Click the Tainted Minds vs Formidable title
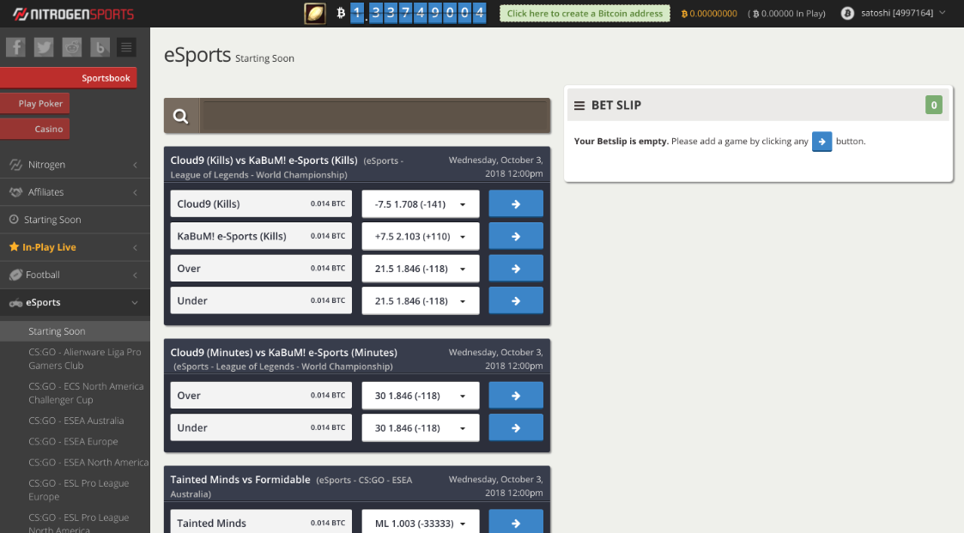This screenshot has height=533, width=964. tap(239, 480)
